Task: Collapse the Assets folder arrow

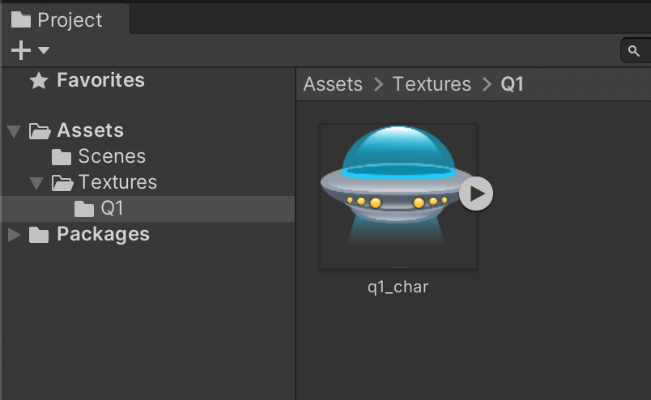Action: coord(13,130)
